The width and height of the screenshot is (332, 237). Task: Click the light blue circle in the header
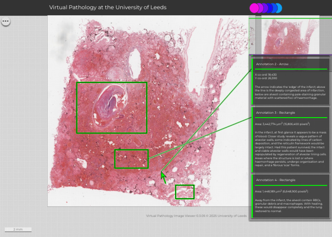click(279, 8)
